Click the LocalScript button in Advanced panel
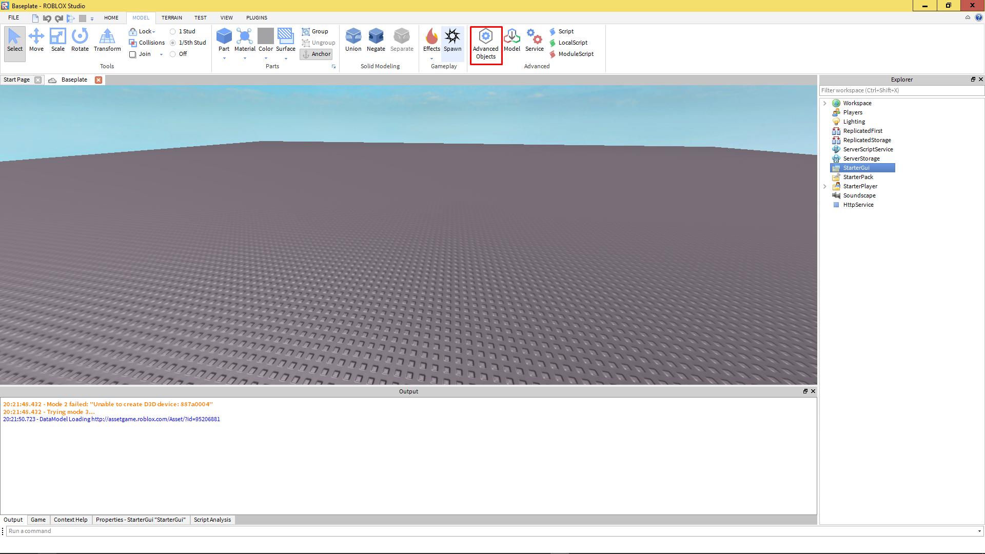Viewport: 985px width, 554px height. pos(573,43)
